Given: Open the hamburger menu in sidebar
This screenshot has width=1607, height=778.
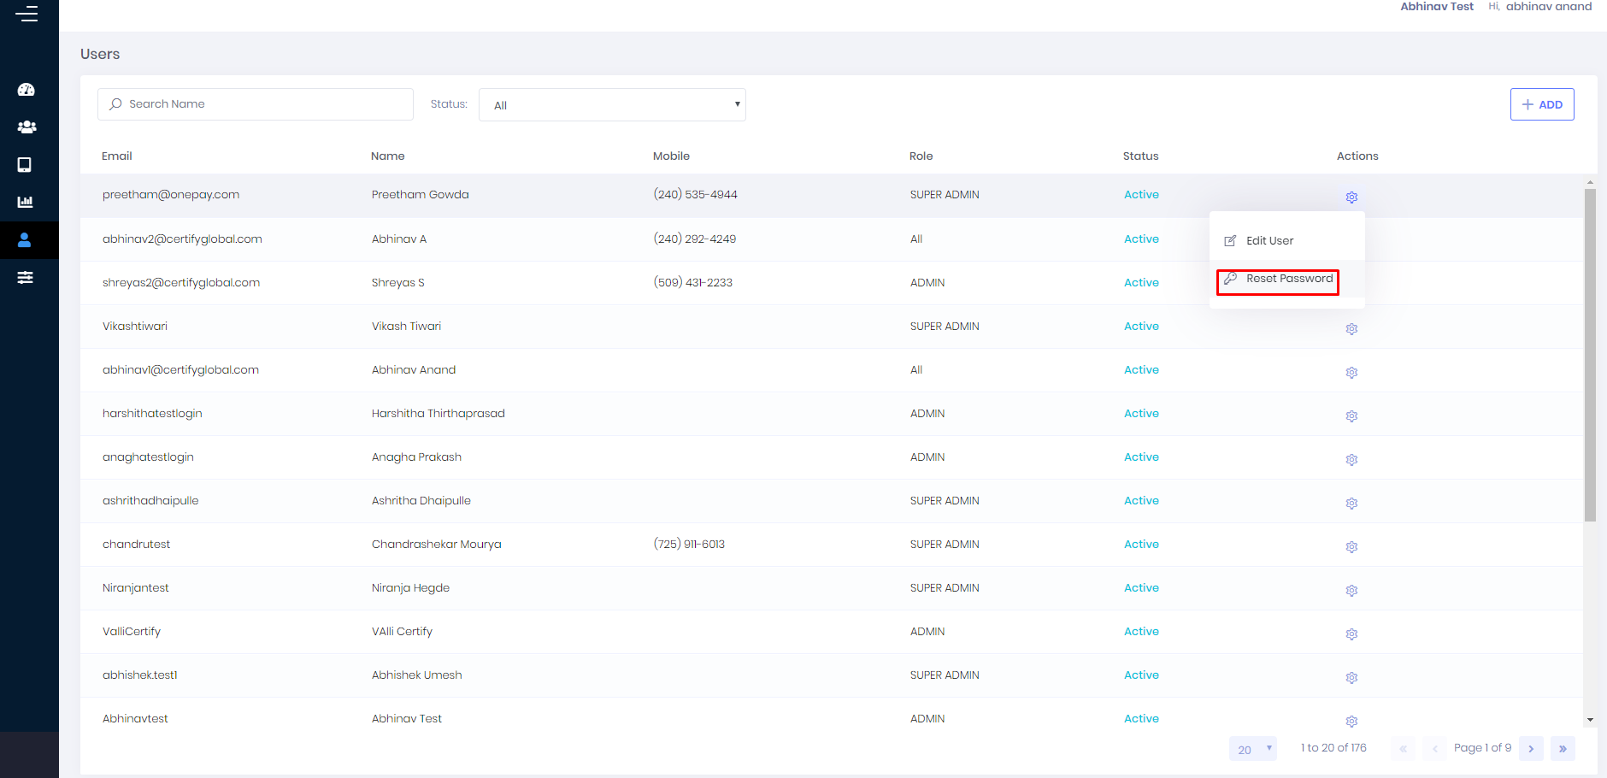Looking at the screenshot, I should (26, 14).
